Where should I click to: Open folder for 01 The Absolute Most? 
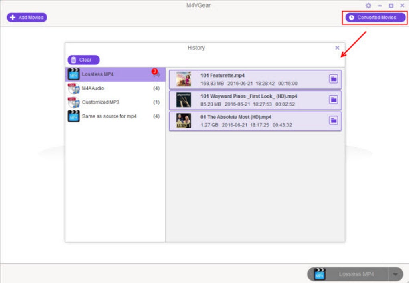[334, 120]
